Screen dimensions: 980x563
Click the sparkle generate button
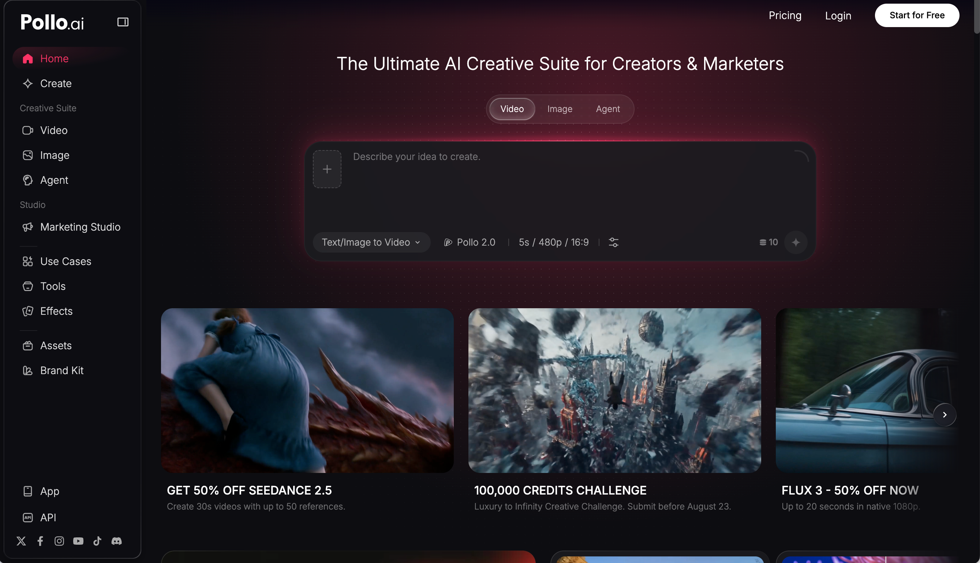click(796, 242)
